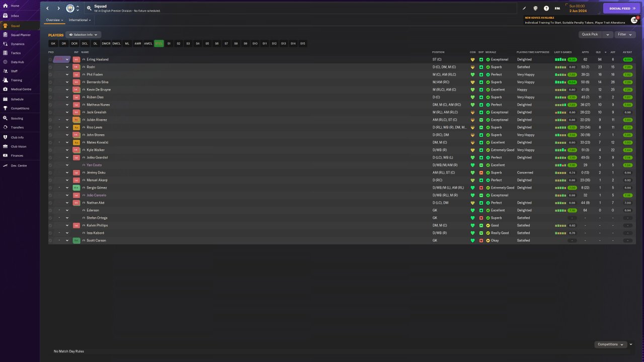644x362 pixels.
Task: Click the staff advice icon with notification badge
Action: [634, 20]
